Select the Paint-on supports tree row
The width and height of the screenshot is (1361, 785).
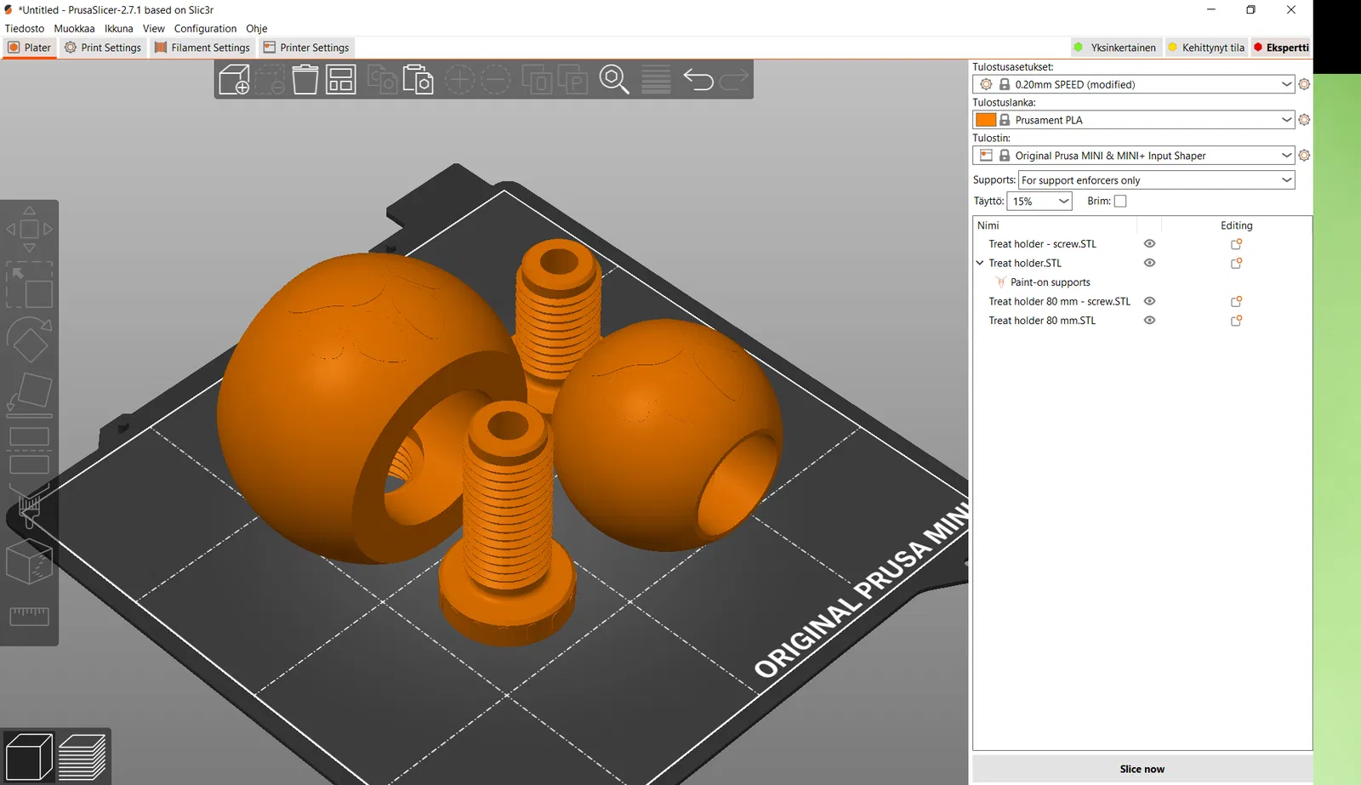pyautogui.click(x=1050, y=282)
